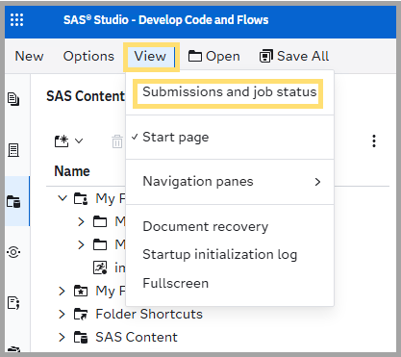Expand the first subfolder under the My F… folder

tap(81, 221)
